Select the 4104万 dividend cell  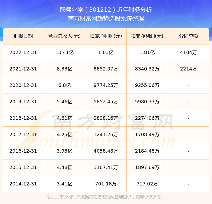tap(188, 52)
